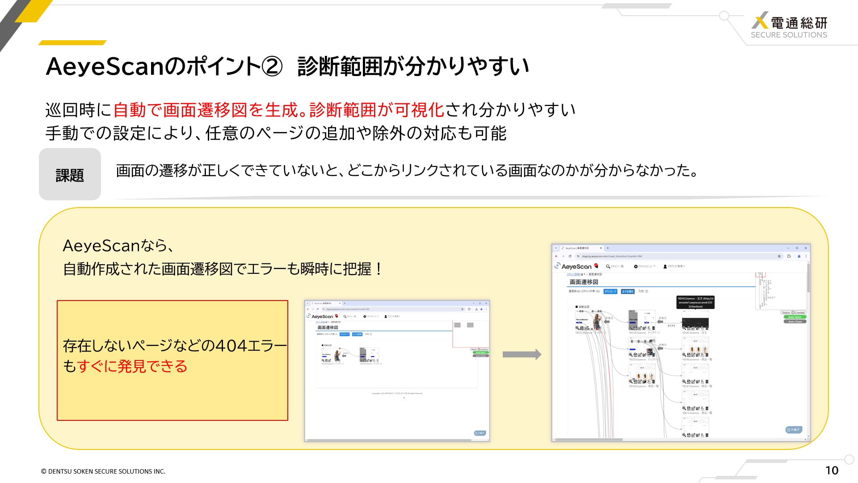The width and height of the screenshot is (858, 483).
Task: Click 全てを展開 button in smaller screenshot
Action: click(357, 334)
